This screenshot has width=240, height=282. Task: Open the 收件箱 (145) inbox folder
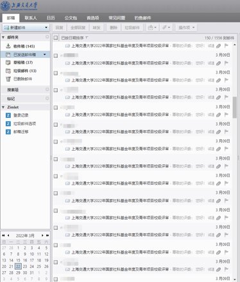click(25, 46)
